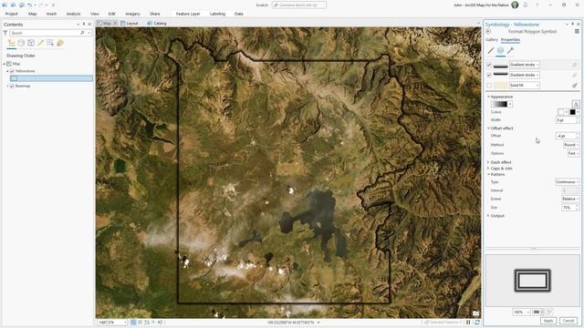The image size is (584, 328).
Task: Open first Gradient stroke type dropdown
Action: [525, 65]
